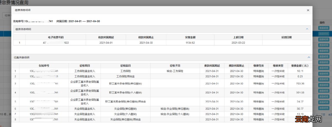Collapse the 缴费信息明细 panel chevron
This screenshot has width=332, height=127.
click(307, 29)
